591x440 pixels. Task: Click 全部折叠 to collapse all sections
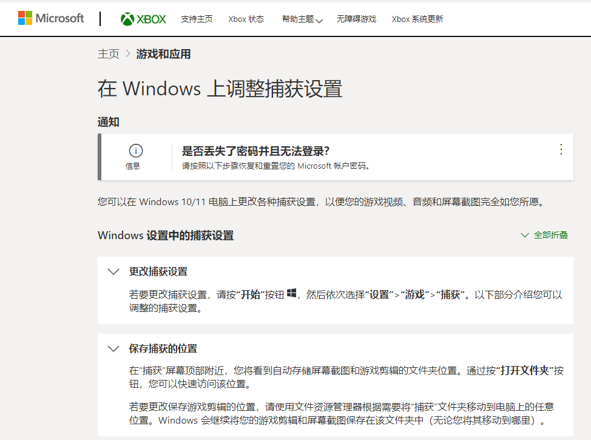(544, 235)
